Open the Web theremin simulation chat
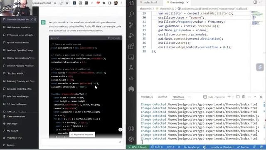This screenshot has width=266, height=150. pyautogui.click(x=19, y=27)
